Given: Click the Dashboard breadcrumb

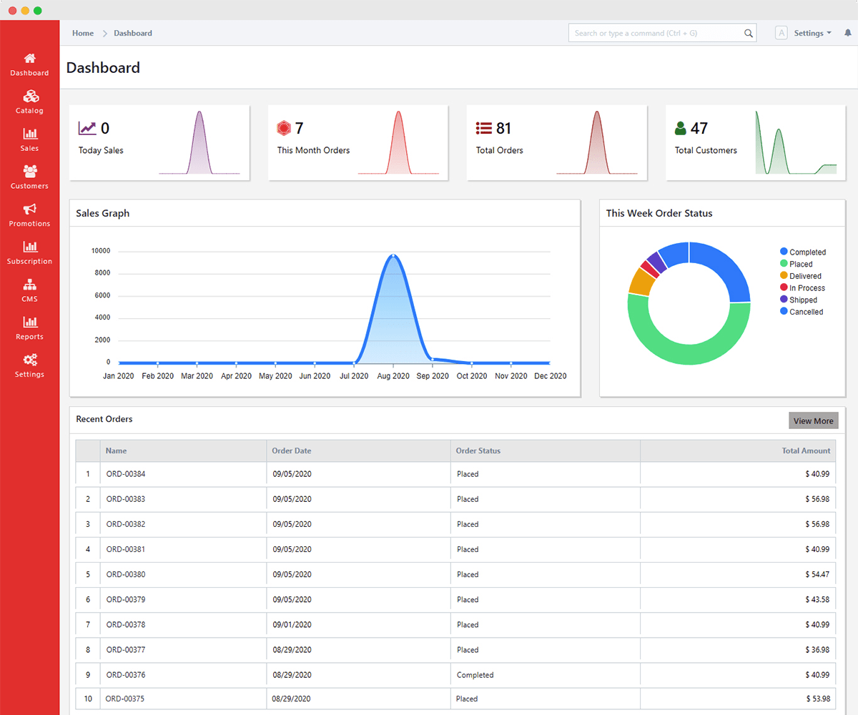Looking at the screenshot, I should point(133,33).
